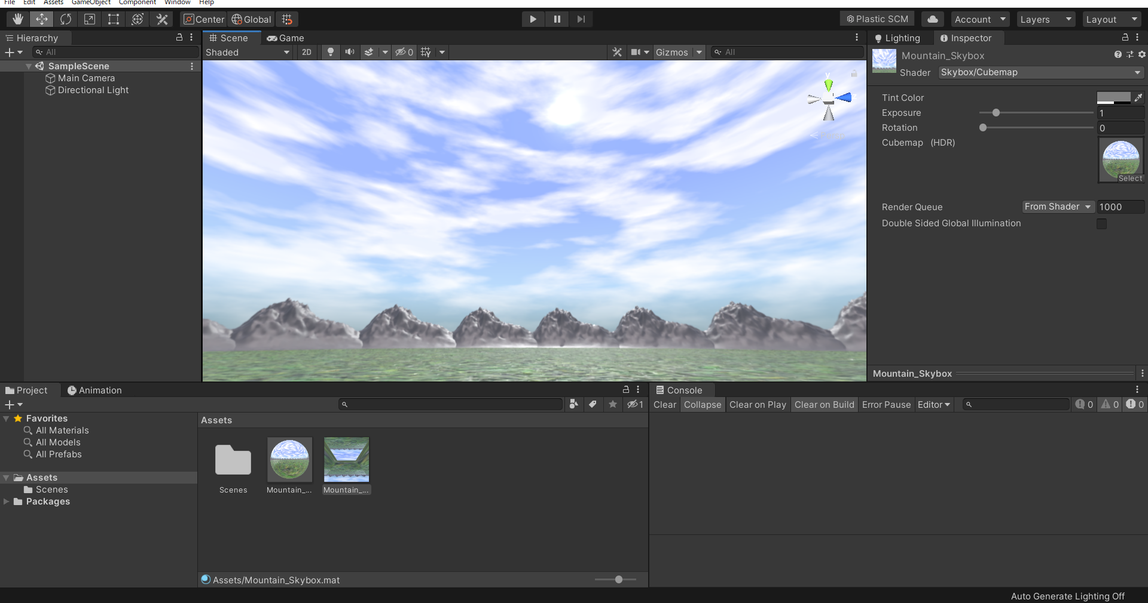Toggle scene view audio

click(x=350, y=53)
